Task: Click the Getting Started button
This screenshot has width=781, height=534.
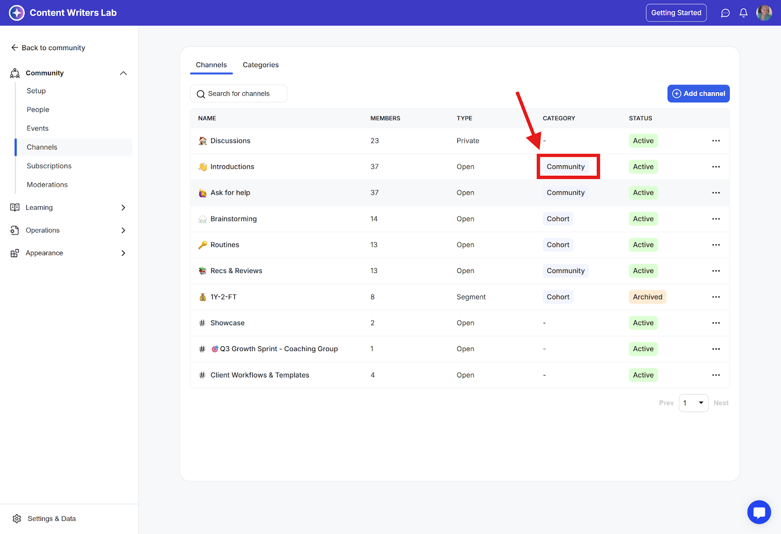Action: pos(676,13)
